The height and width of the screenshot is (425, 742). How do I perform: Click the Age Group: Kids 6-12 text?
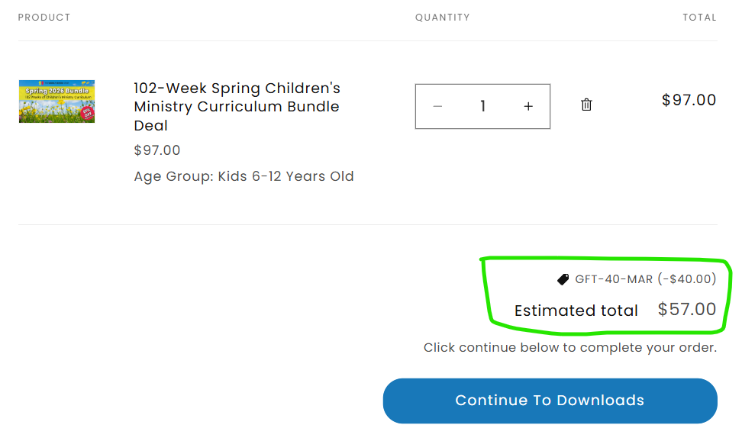coord(244,176)
